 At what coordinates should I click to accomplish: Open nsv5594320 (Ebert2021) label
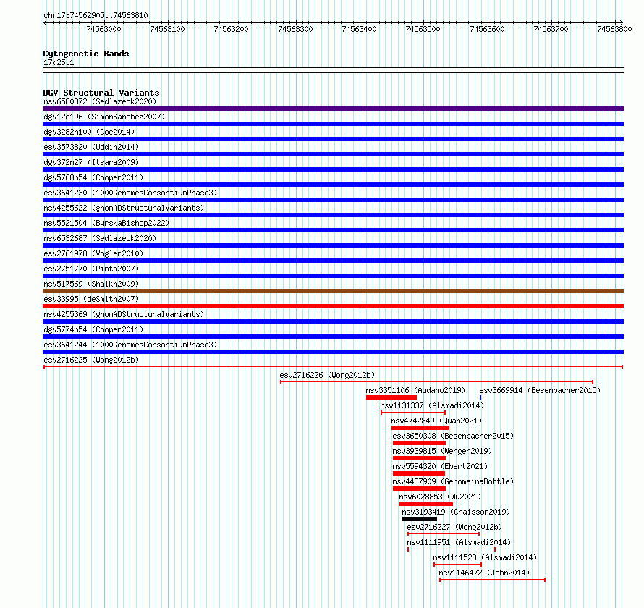click(x=440, y=466)
